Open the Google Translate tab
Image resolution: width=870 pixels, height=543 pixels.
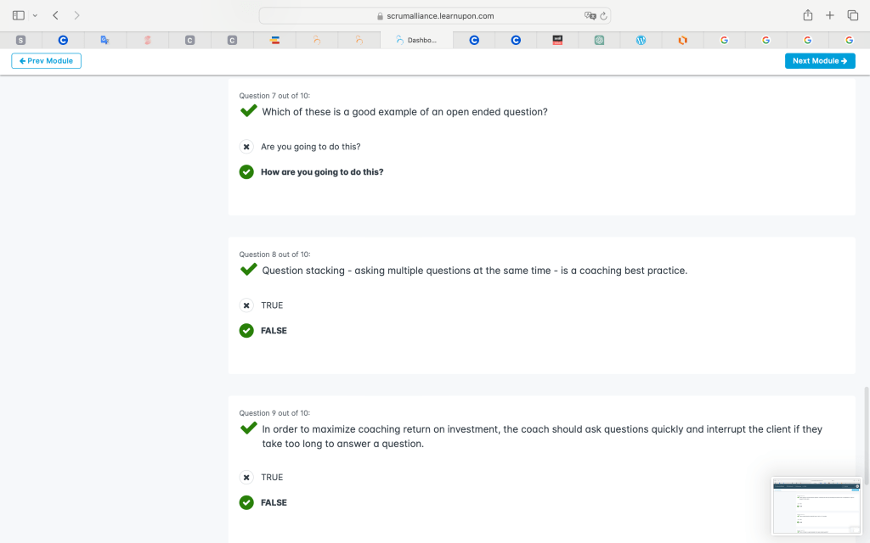click(105, 40)
